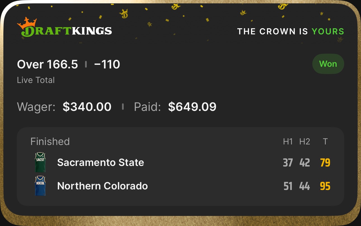Click the H2 column header
361x226 pixels.
pos(304,142)
